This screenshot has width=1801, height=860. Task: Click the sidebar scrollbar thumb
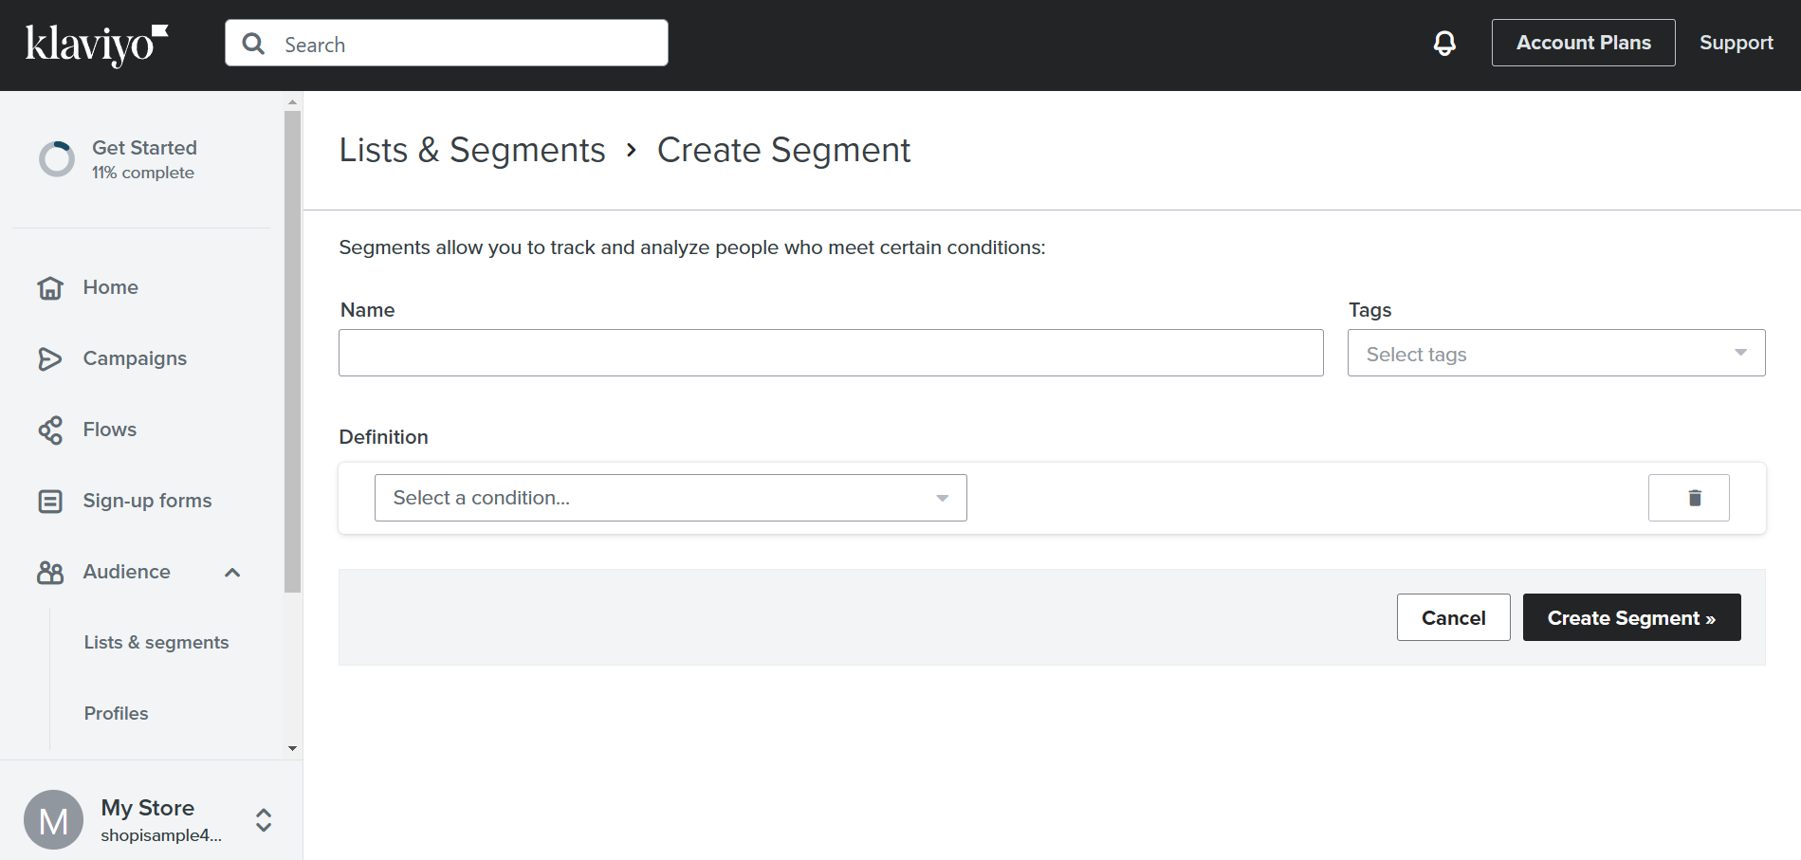[x=292, y=352]
